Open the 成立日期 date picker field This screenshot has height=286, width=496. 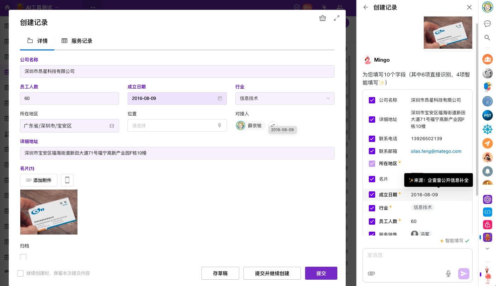(x=177, y=98)
